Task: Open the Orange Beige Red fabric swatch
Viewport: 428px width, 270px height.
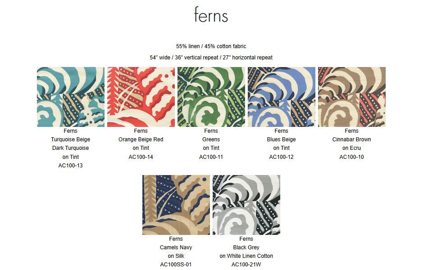Action: [141, 97]
